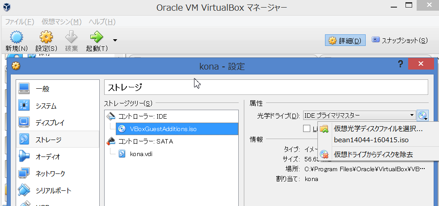Select the オーディオ settings category

[x=58, y=157]
